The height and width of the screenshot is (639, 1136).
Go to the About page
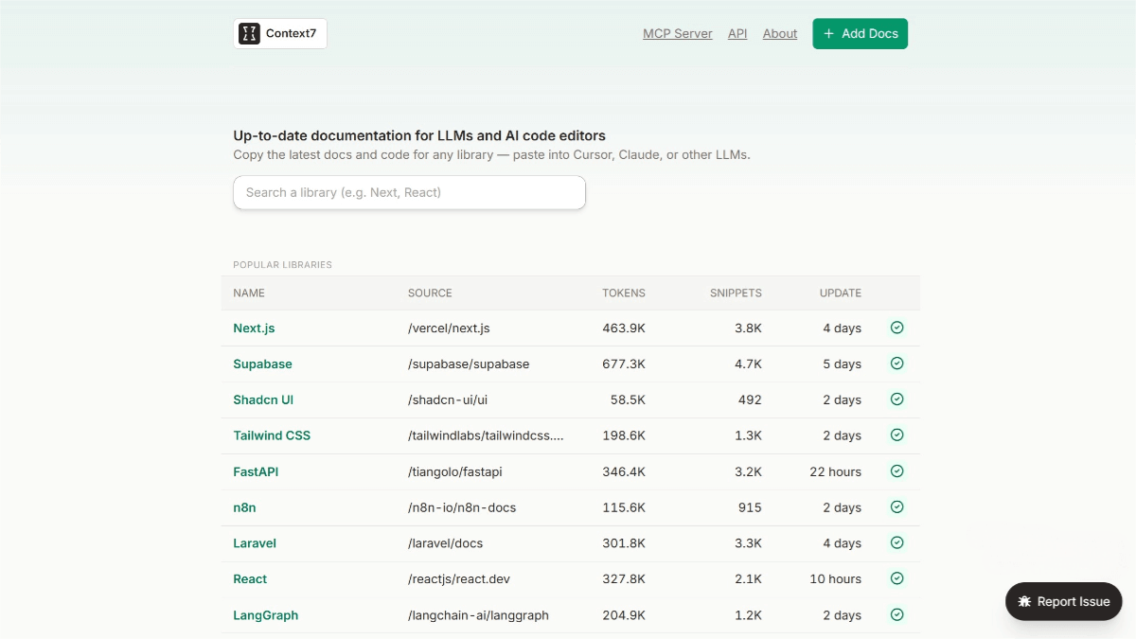780,34
